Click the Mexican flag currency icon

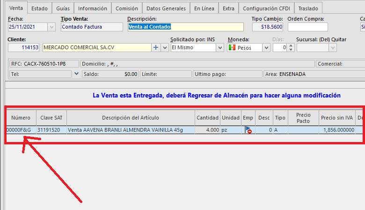pos(232,47)
